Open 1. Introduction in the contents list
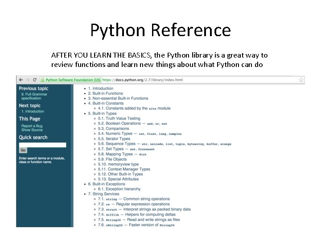321x241 pixels. (101, 88)
